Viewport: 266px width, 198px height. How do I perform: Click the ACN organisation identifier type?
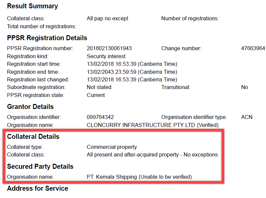click(247, 117)
